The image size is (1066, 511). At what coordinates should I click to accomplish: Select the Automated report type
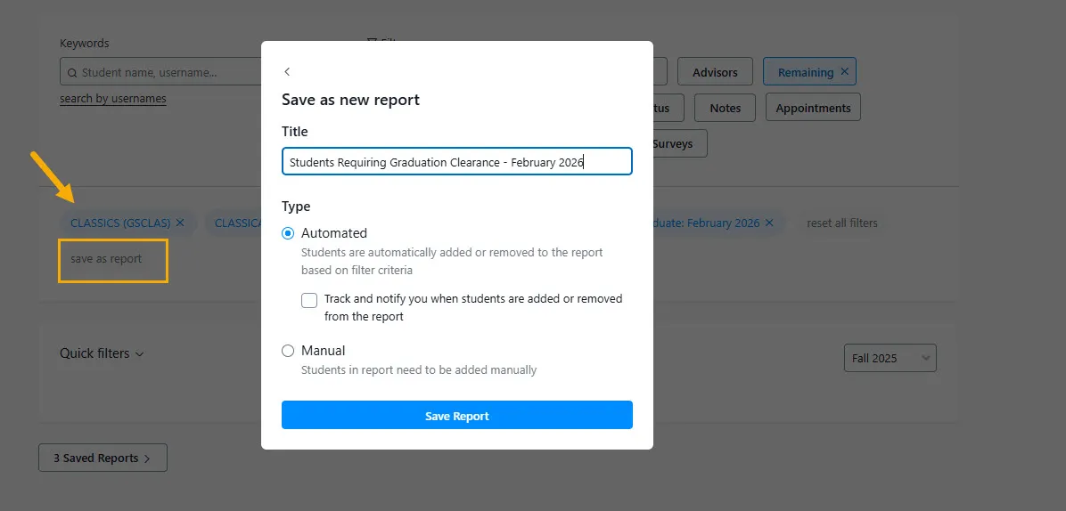pyautogui.click(x=288, y=233)
